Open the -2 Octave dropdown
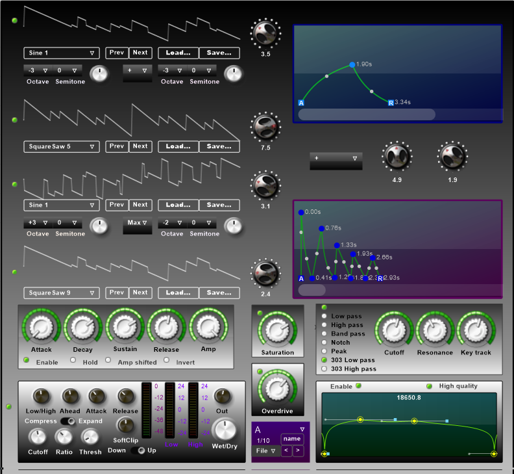This screenshot has height=474, width=514. click(173, 223)
